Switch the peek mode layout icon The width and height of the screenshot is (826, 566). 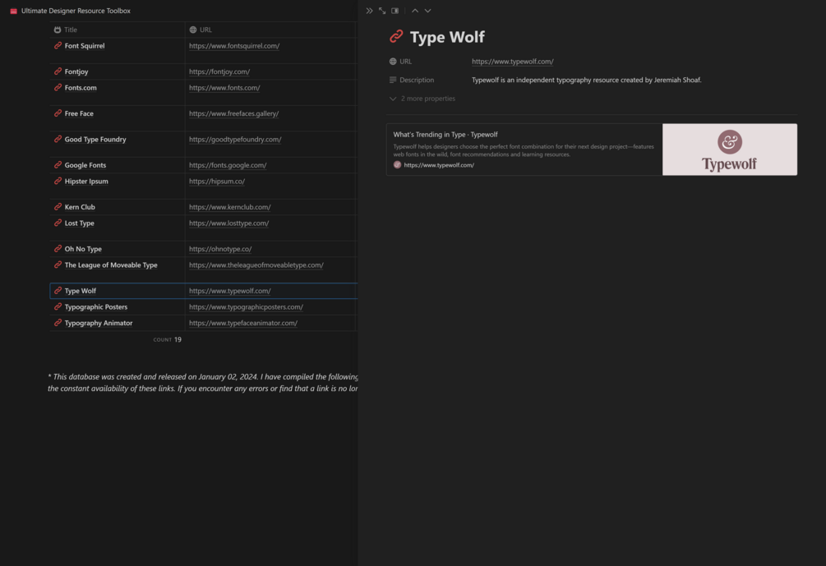pyautogui.click(x=395, y=11)
